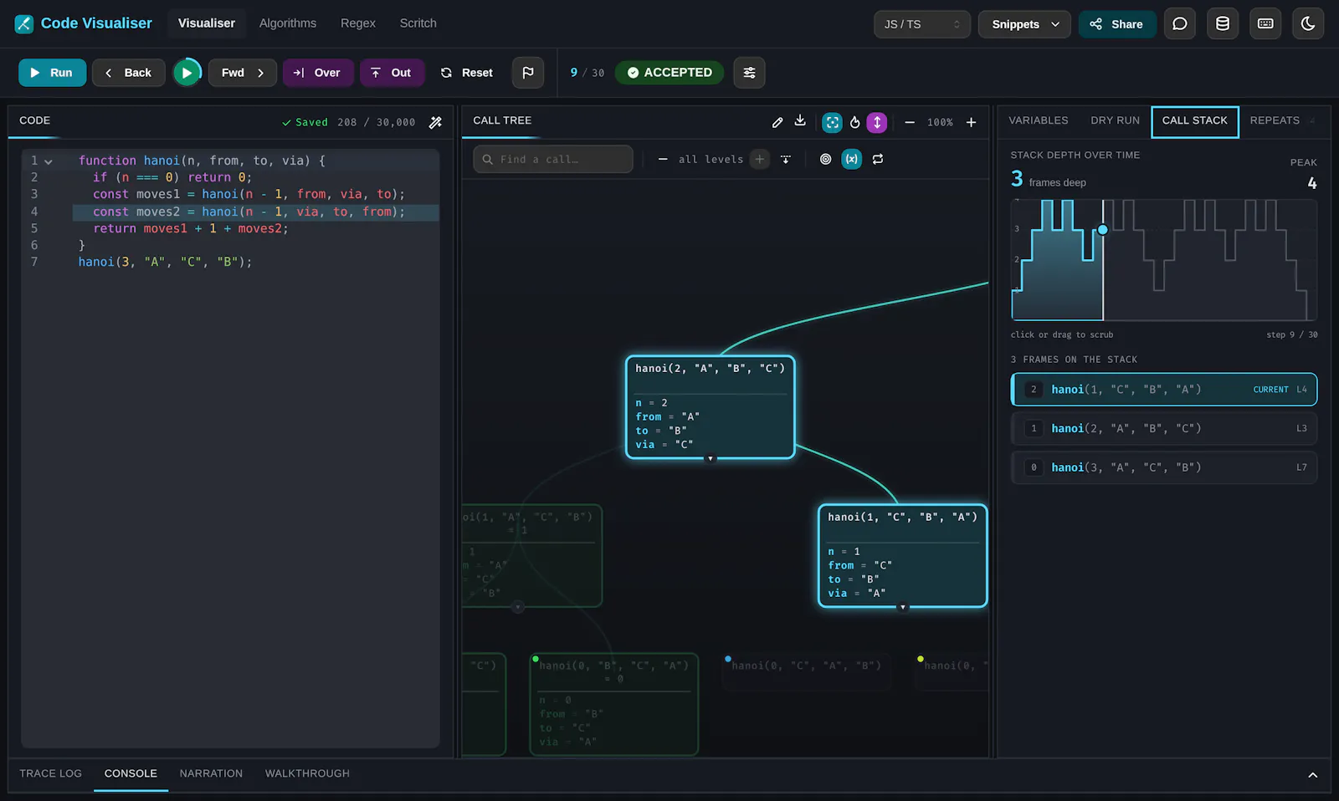Toggle the flame heatmap icon
This screenshot has width=1339, height=801.
[854, 122]
